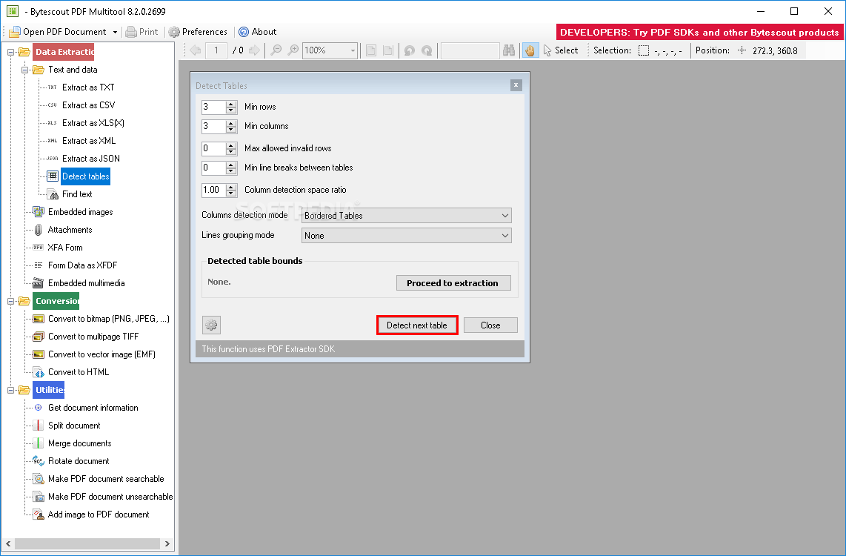846x556 pixels.
Task: Collapse the Conversion tree node
Action: [10, 302]
